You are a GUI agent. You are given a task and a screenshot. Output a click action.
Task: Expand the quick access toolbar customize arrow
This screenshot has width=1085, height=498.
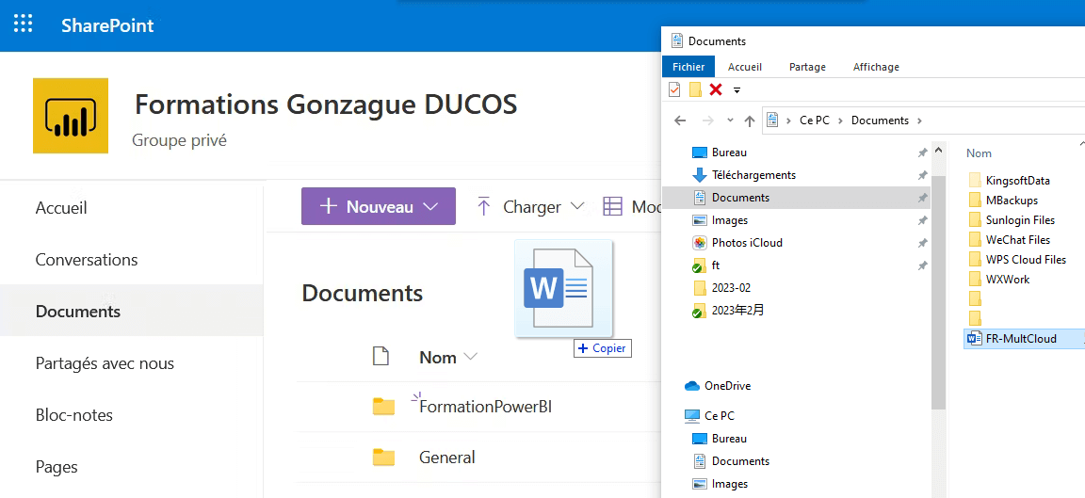click(x=737, y=90)
